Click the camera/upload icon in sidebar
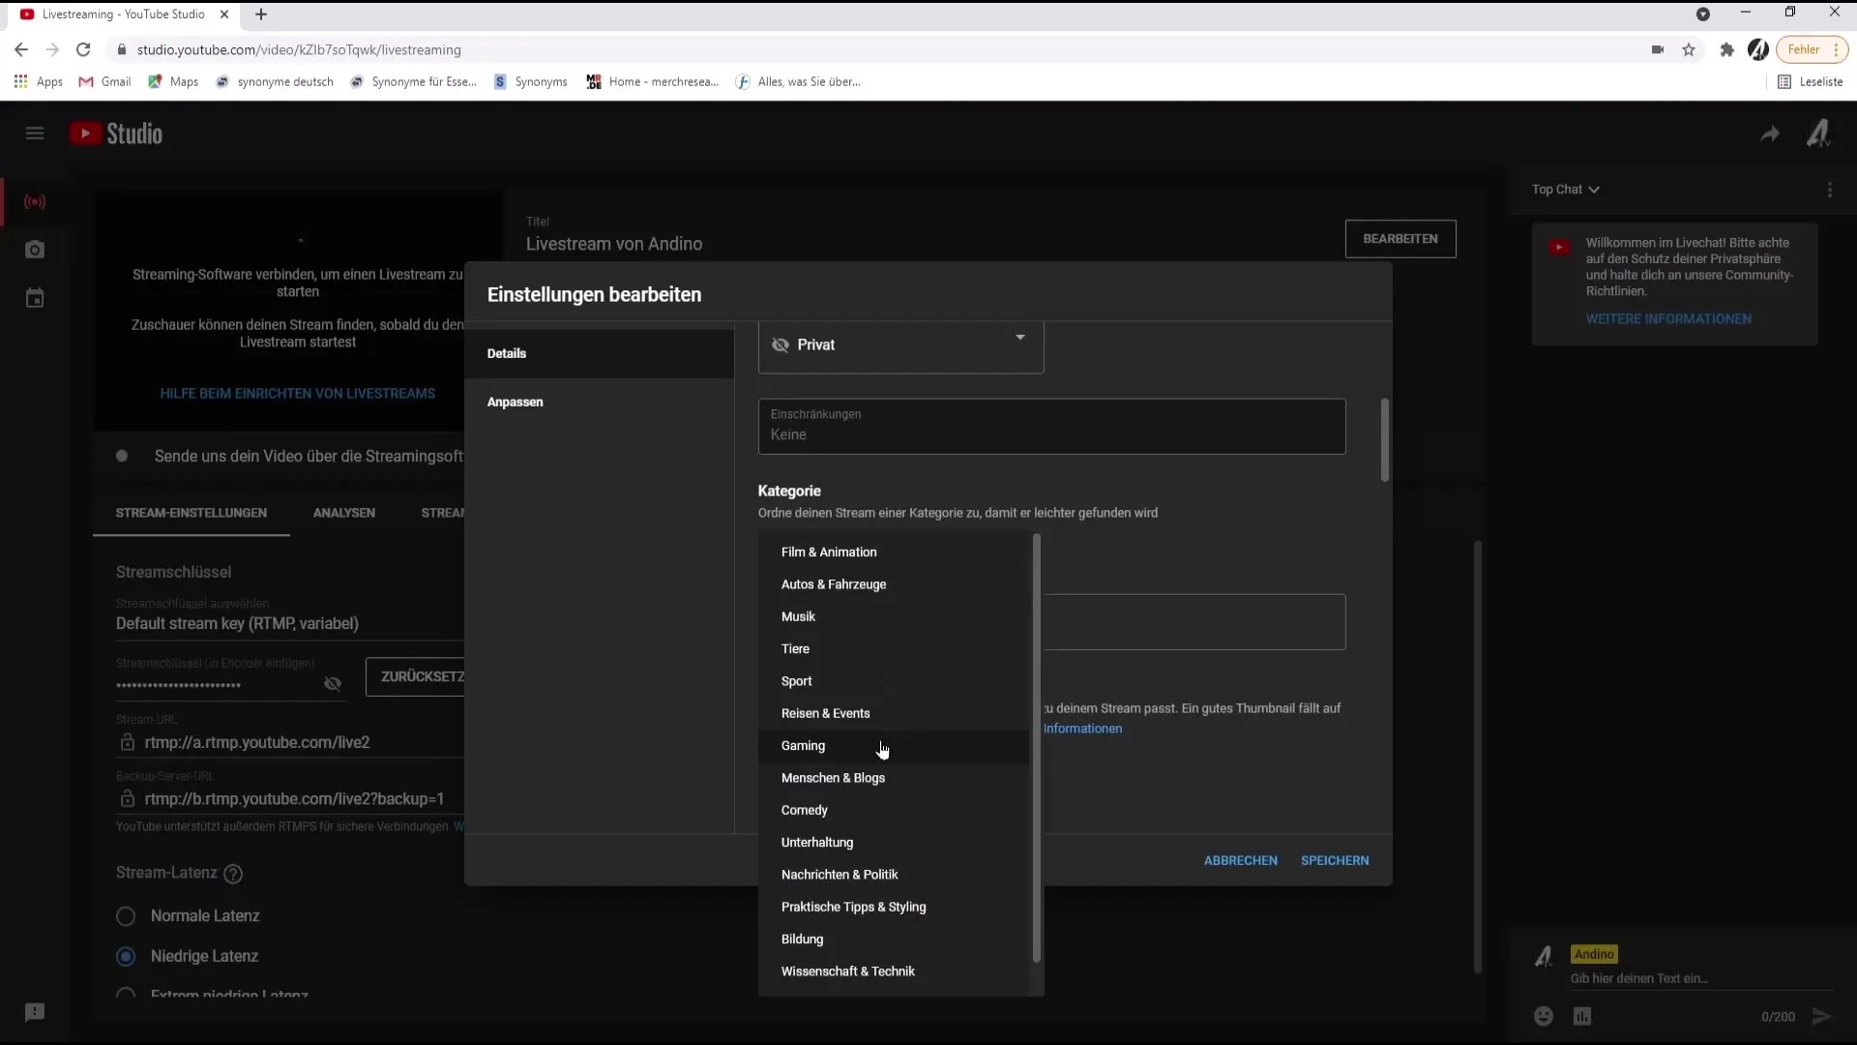 point(35,250)
